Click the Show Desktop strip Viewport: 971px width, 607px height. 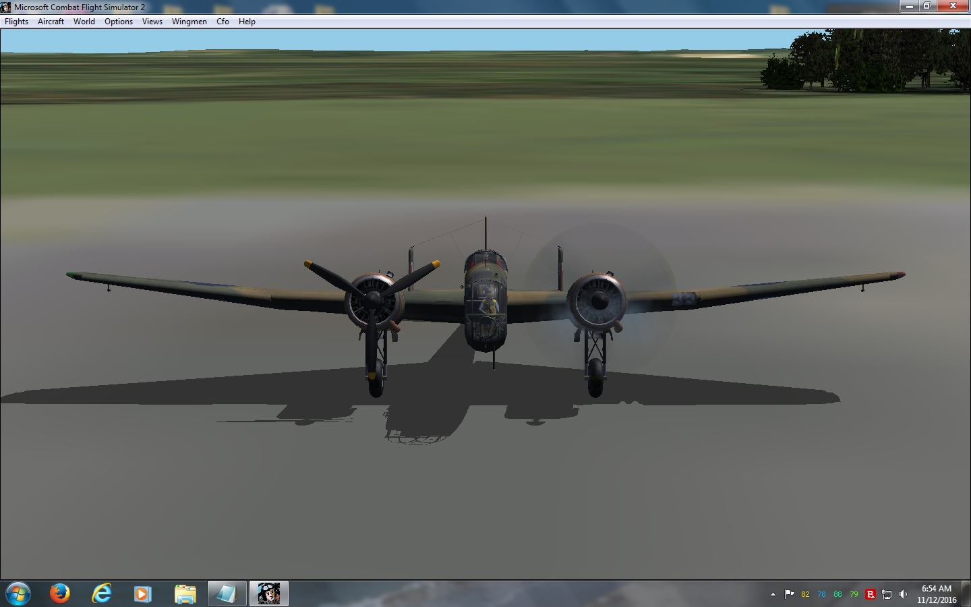click(966, 594)
